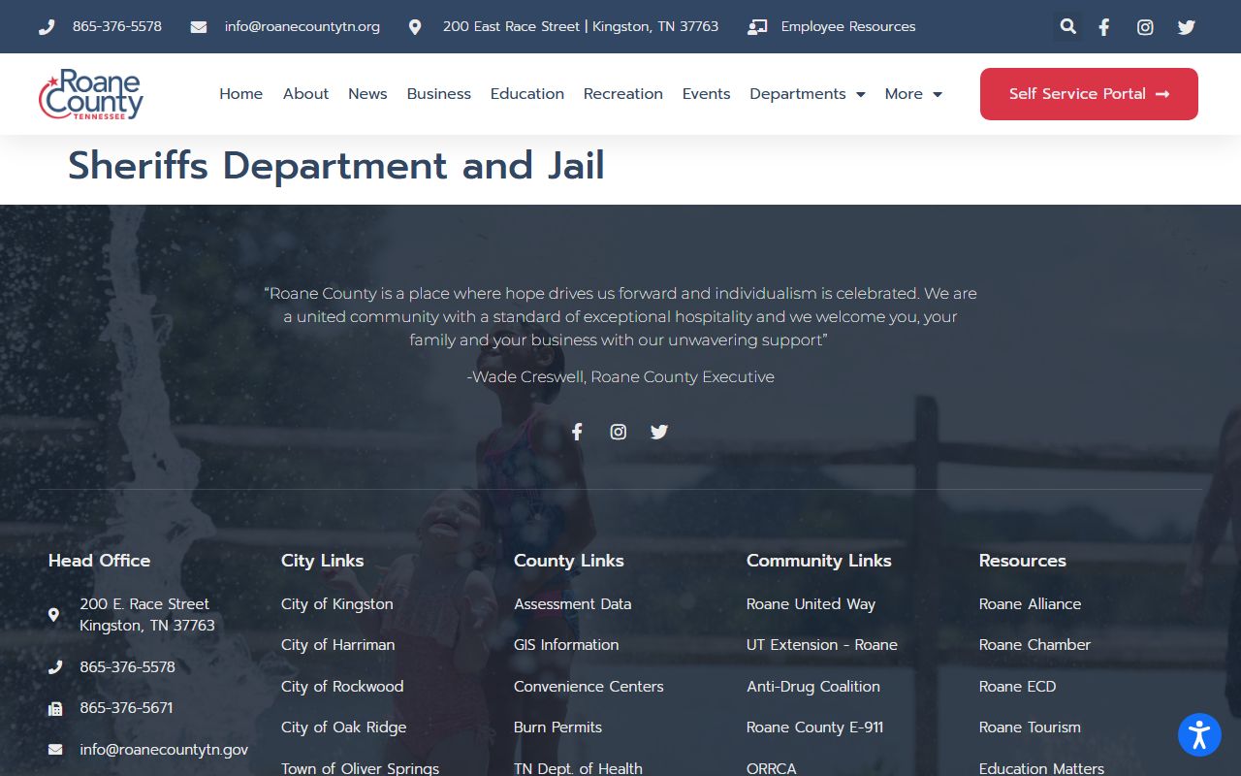Viewport: 1241px width, 776px height.
Task: Open Education Matters link
Action: click(1041, 768)
